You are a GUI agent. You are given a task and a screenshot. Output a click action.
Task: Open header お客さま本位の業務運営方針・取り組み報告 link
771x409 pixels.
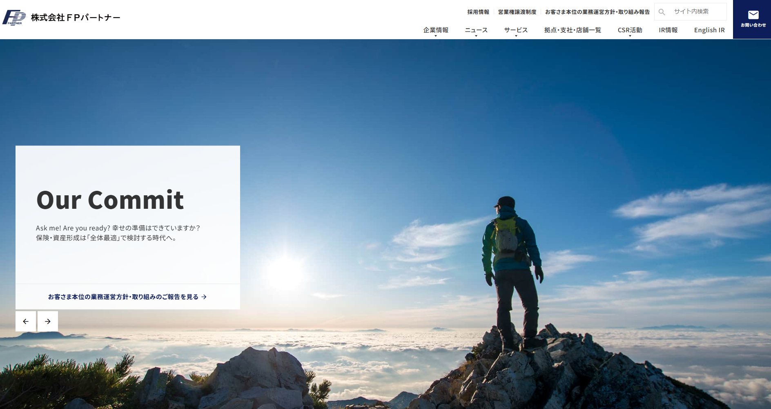tap(597, 12)
